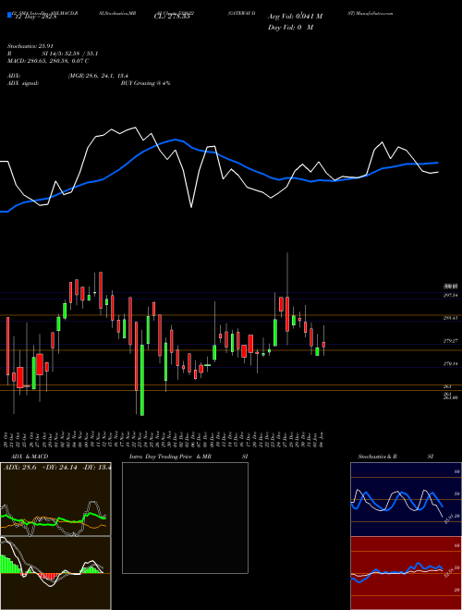This screenshot has width=462, height=610.
Task: Click the 'Avg Vol: 0.041 M' label
Action: coord(295,17)
